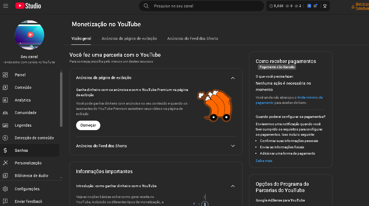Click the Configurações gear icon

[5, 189]
